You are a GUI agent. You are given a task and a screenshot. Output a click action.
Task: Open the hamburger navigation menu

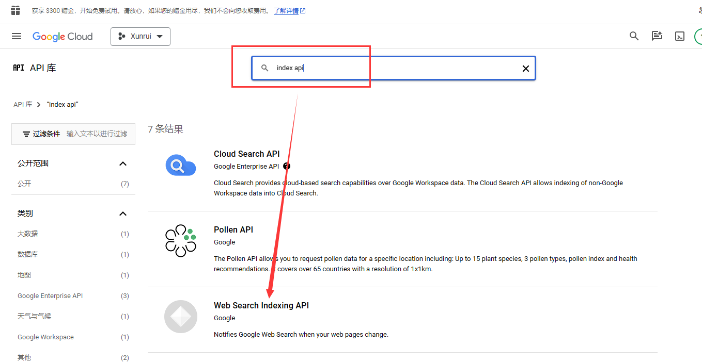tap(17, 36)
